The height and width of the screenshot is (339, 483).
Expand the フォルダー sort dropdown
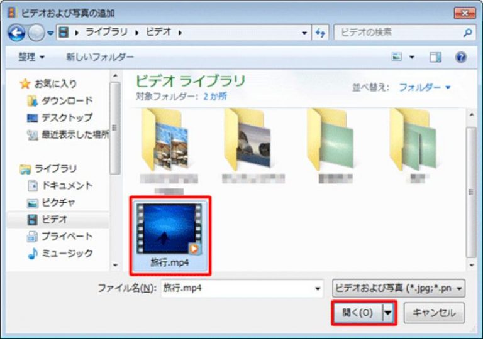point(425,87)
